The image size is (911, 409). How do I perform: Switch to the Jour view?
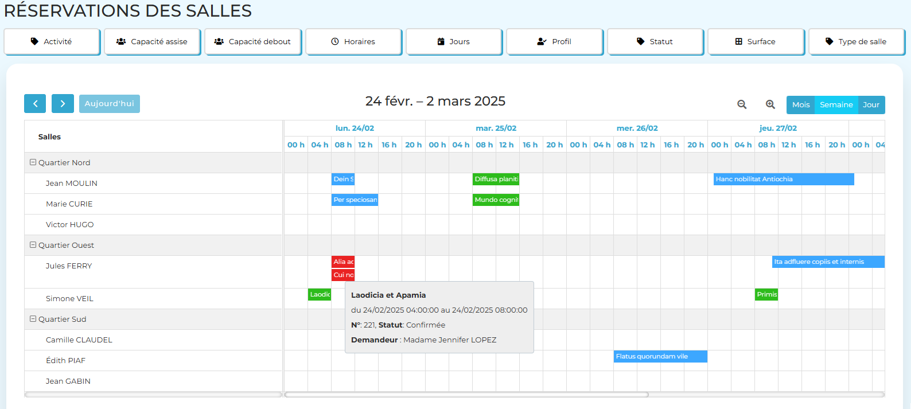coord(871,105)
